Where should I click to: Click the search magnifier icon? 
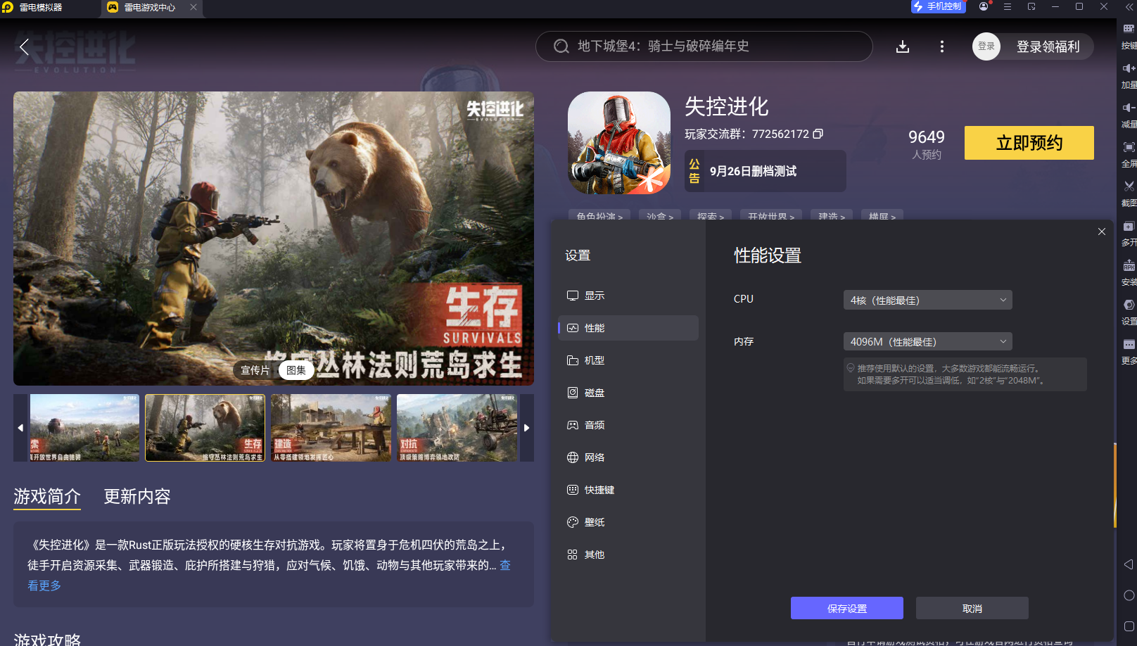click(561, 46)
